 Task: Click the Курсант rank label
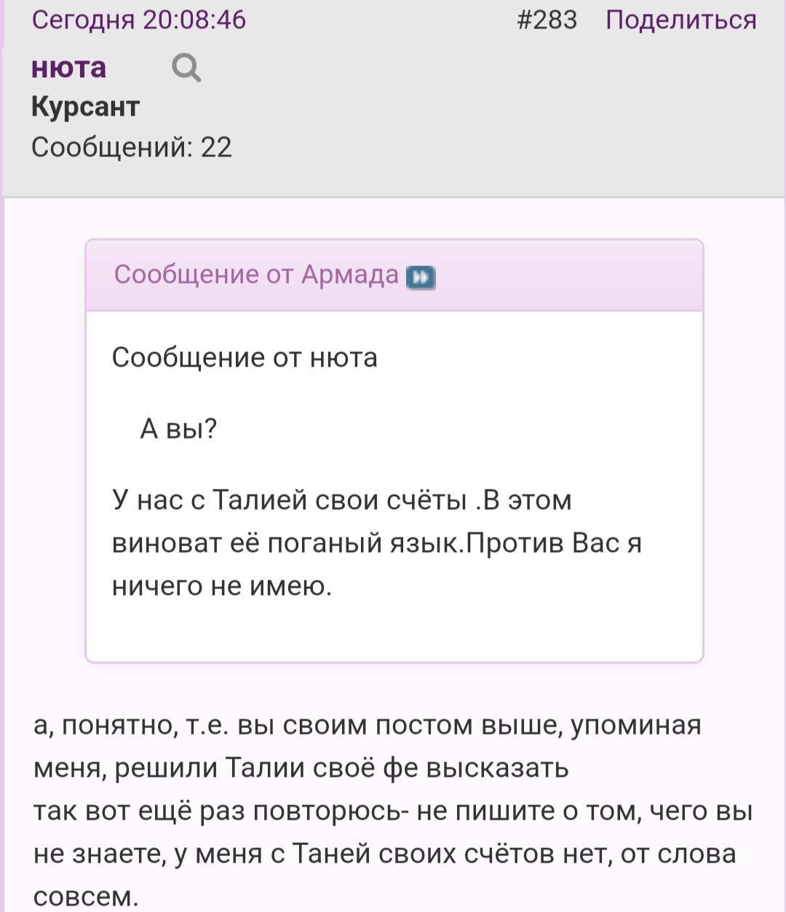(x=85, y=107)
